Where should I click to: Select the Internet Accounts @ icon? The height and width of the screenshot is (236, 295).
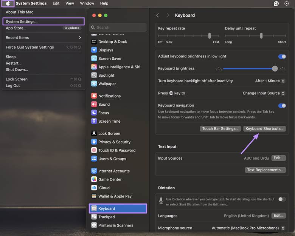tap(94, 171)
